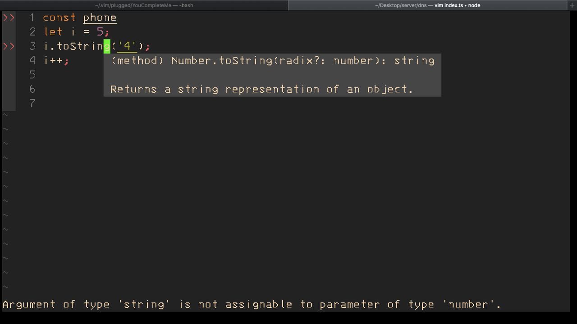Screen dimensions: 577x324
Task: Click line number 2 in the gutter
Action: pos(32,32)
